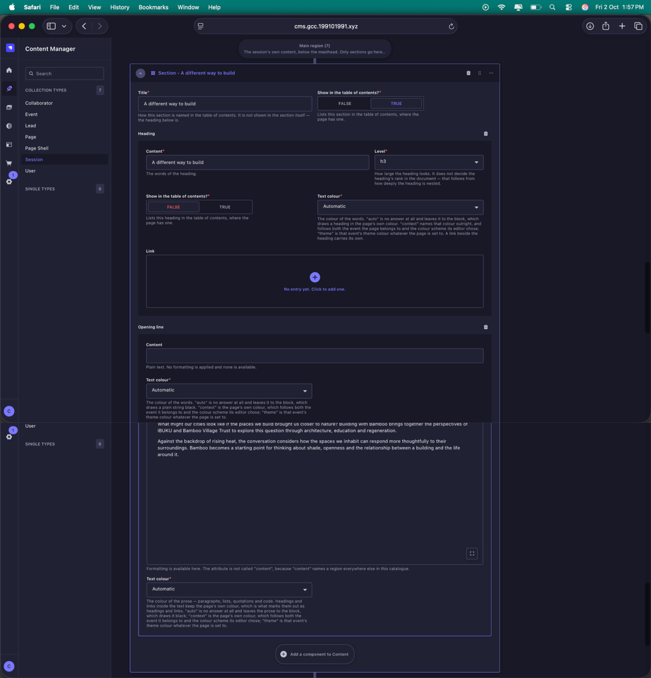
Task: Open the Strapi logo home button
Action: coord(10,48)
